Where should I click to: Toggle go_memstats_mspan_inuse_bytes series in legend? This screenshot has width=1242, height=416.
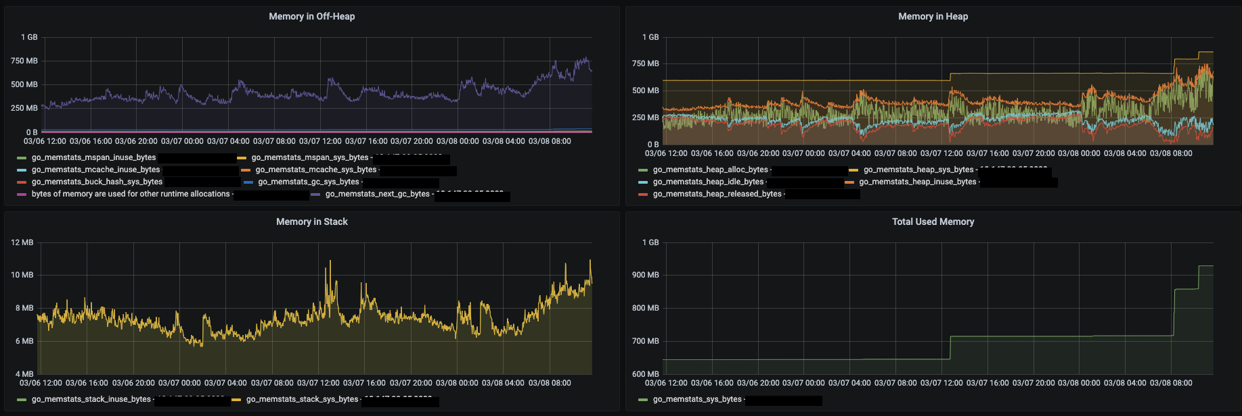point(93,157)
